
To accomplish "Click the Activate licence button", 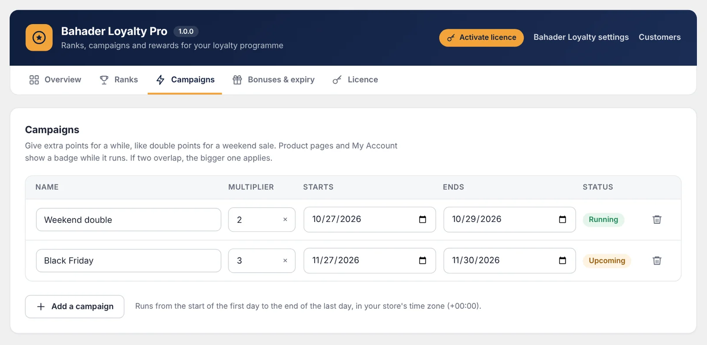I will (481, 37).
